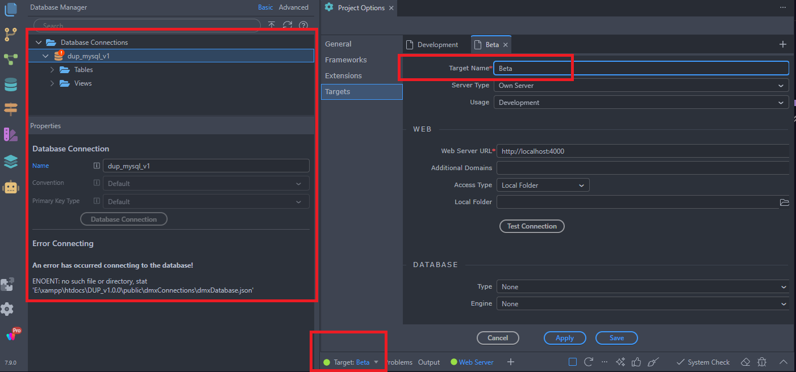Select the Extensions options section
Image resolution: width=796 pixels, height=372 pixels.
(x=361, y=76)
